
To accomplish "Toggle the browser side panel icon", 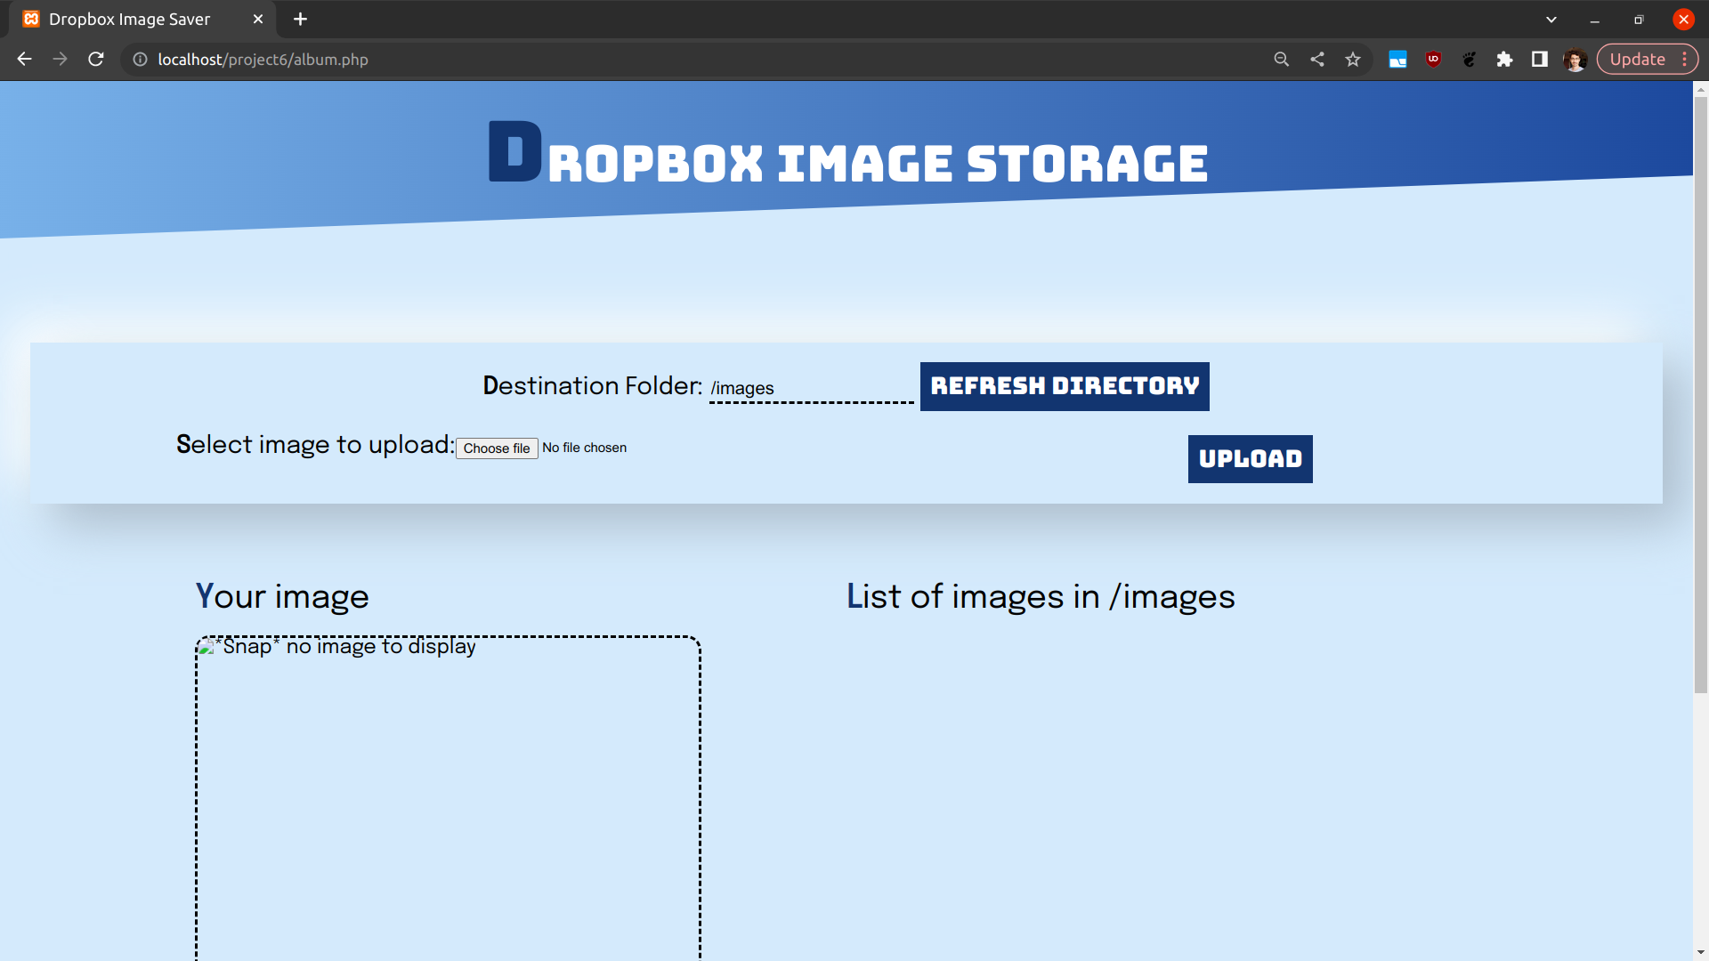I will click(x=1540, y=60).
